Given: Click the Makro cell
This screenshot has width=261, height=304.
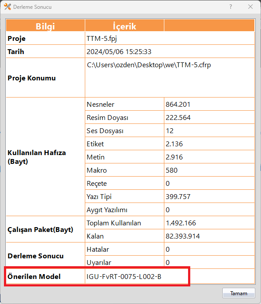Looking at the screenshot, I should point(124,170).
